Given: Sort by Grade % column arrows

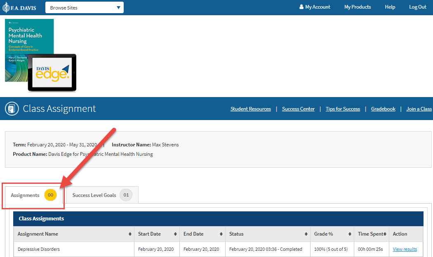Looking at the screenshot, I should [x=350, y=234].
